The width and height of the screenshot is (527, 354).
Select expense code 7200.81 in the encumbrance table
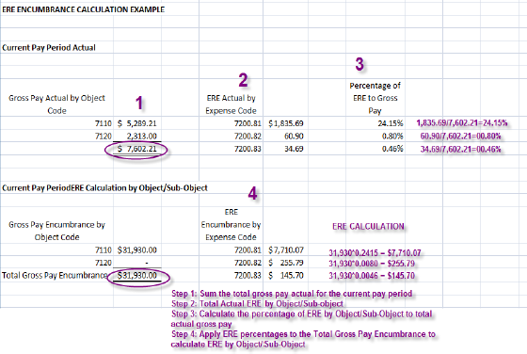248,250
